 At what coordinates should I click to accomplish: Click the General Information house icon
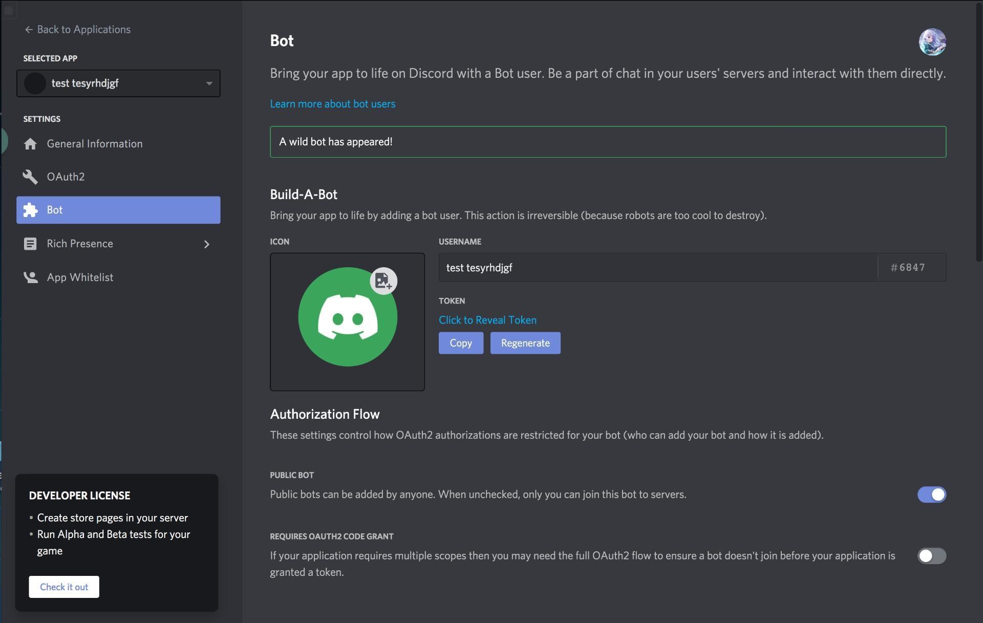click(30, 144)
